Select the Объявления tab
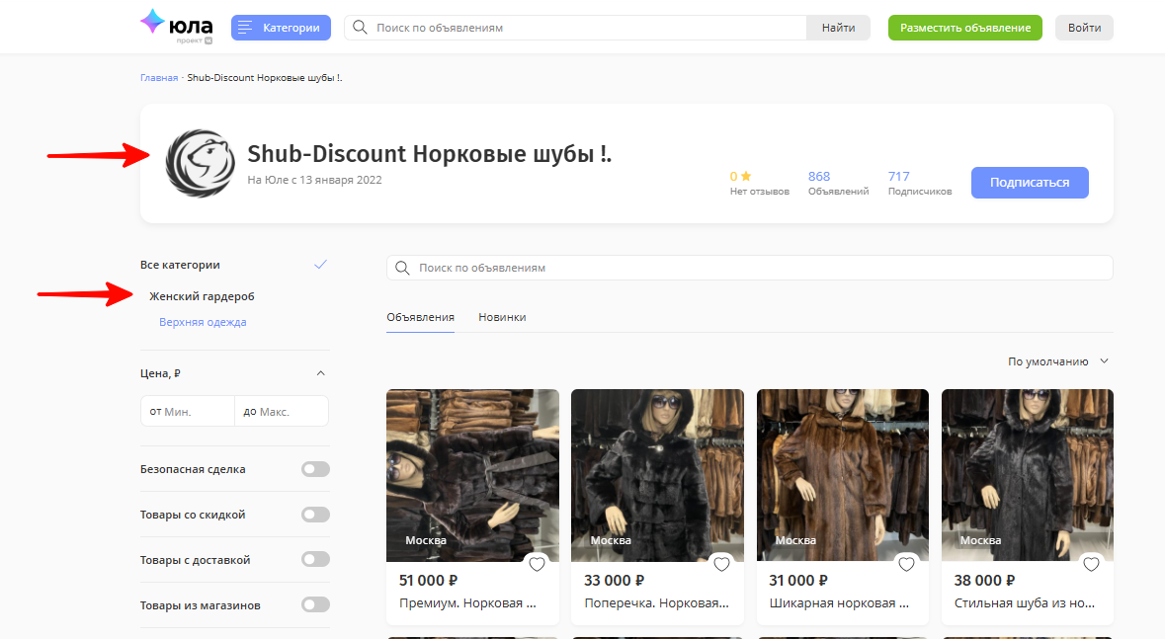This screenshot has height=639, width=1165. tap(420, 317)
